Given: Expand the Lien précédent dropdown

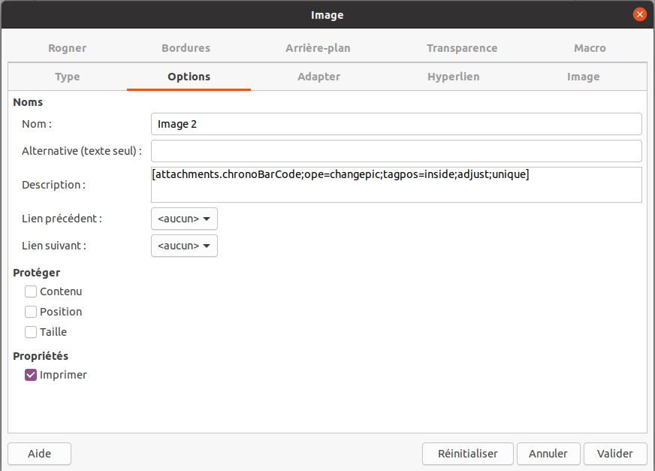Looking at the screenshot, I should pyautogui.click(x=184, y=219).
